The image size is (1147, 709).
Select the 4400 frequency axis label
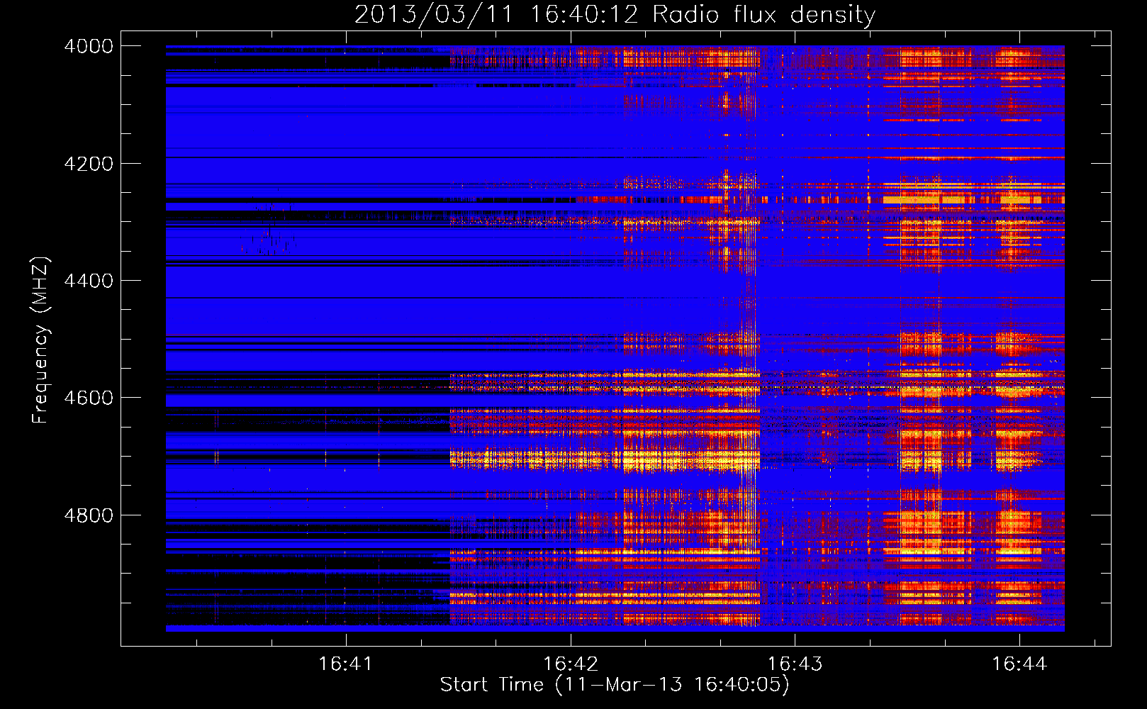coord(89,281)
